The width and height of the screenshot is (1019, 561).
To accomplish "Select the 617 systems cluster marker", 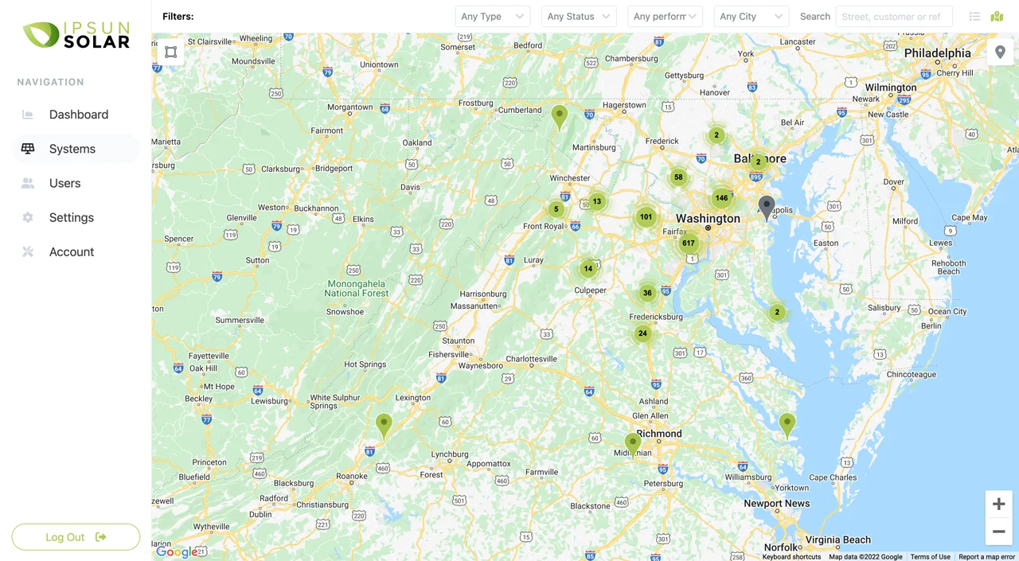I will pyautogui.click(x=689, y=243).
